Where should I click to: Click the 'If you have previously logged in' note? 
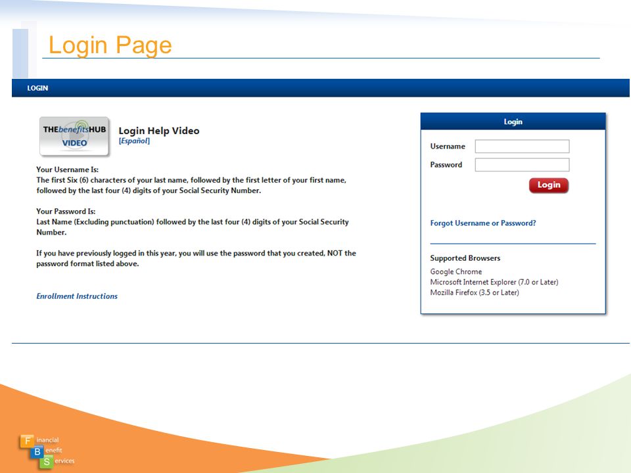196,258
